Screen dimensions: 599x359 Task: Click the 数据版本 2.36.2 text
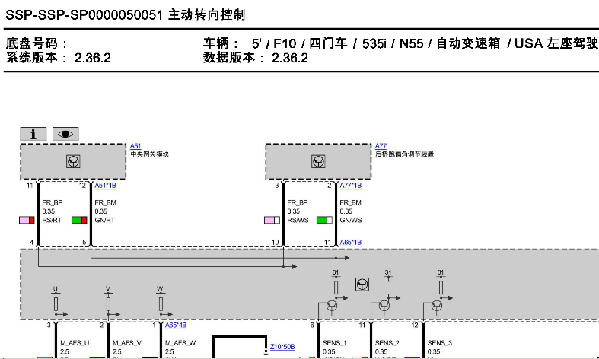point(255,58)
